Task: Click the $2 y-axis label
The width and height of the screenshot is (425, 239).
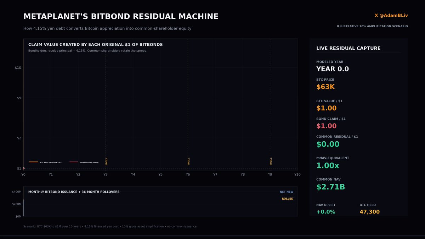Action: [19, 138]
